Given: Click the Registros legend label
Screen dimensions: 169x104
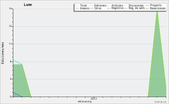Looking at the screenshot, I should tap(117, 8).
